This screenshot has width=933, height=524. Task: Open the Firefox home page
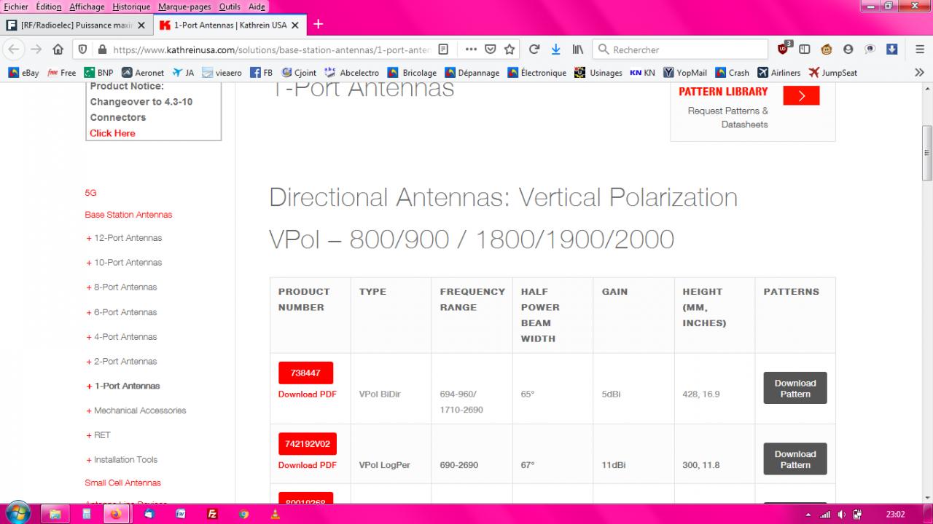(58, 49)
